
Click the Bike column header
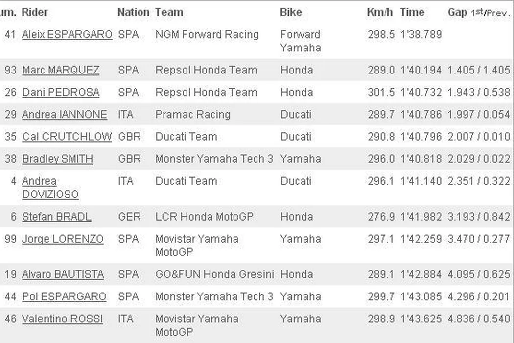point(291,12)
